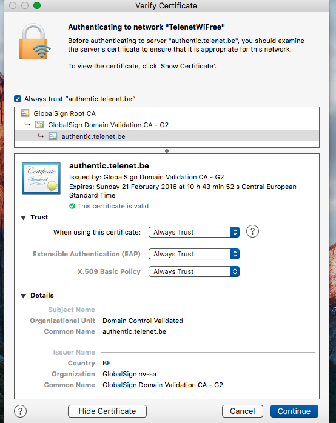The height and width of the screenshot is (423, 336).
Task: Click the Subject Common Name authentic.telenet.be value
Action: (135, 331)
